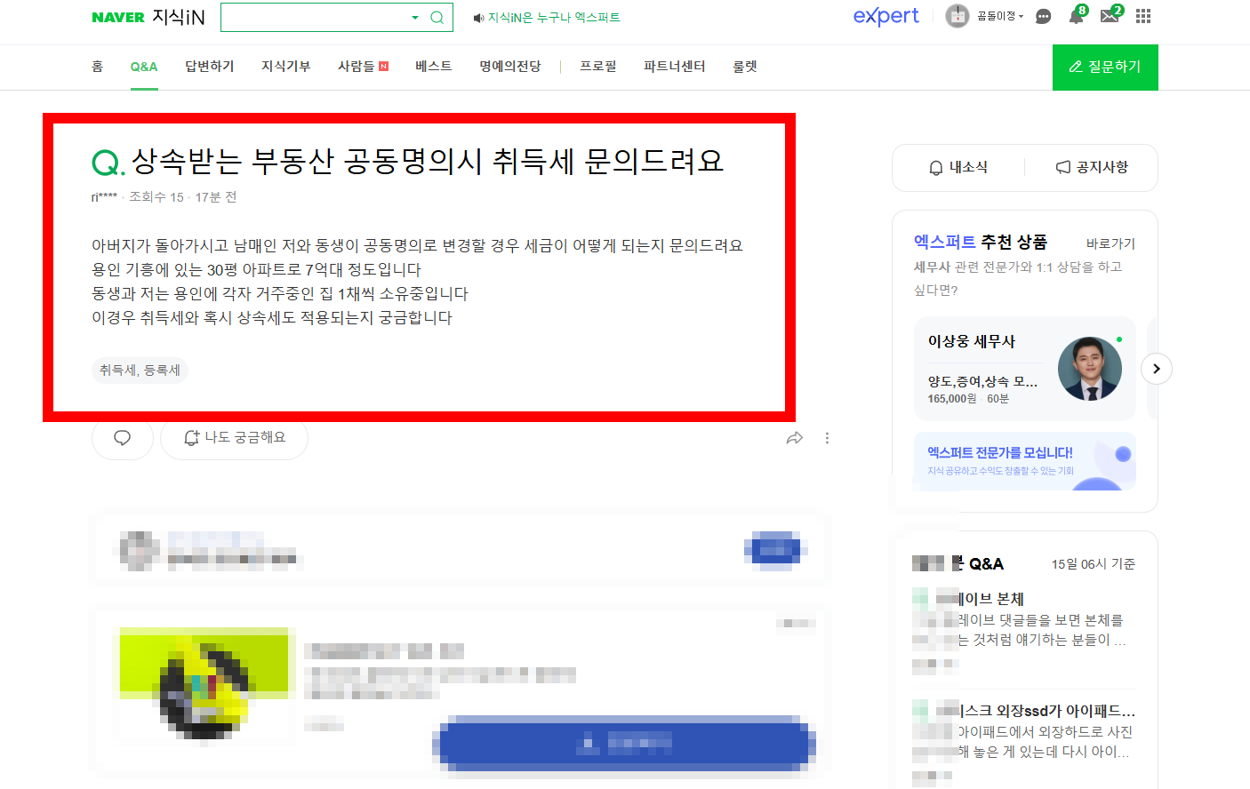Viewport: 1250px width, 789px height.
Task: Click the 나도 궁금해요 button
Action: [235, 438]
